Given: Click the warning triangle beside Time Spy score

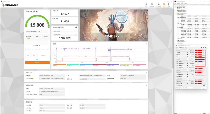Looking at the screenshot, I should pyautogui.click(x=37, y=11).
